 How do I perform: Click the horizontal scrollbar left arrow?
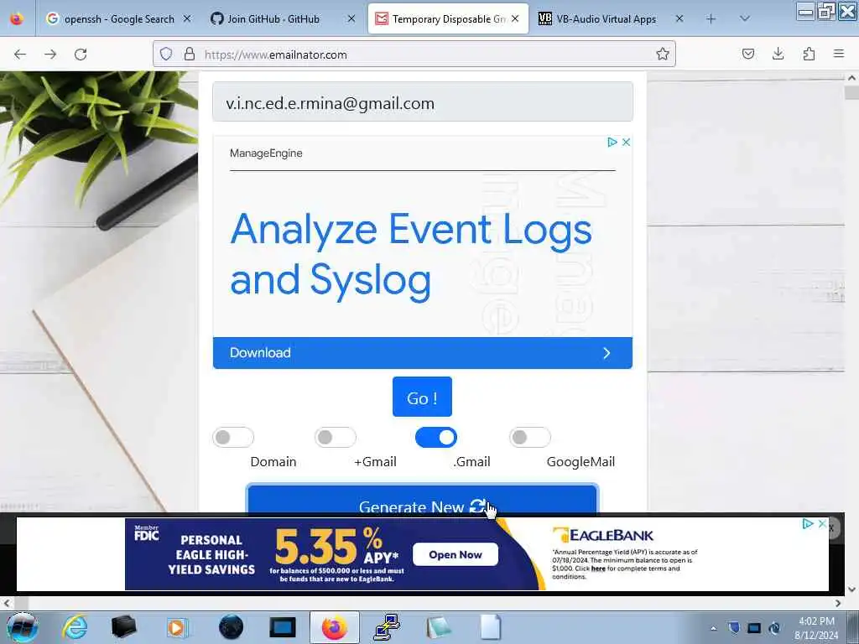pyautogui.click(x=7, y=603)
